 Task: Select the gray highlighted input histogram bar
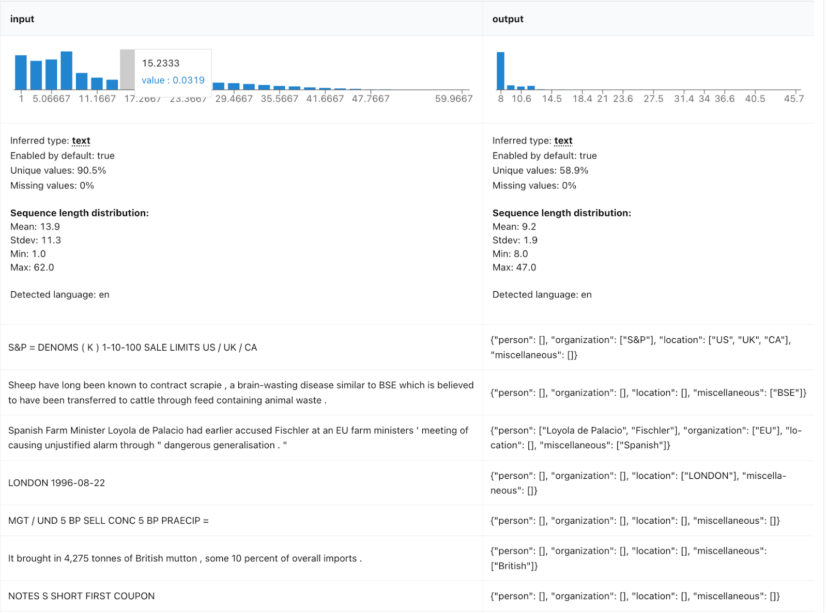coord(127,70)
